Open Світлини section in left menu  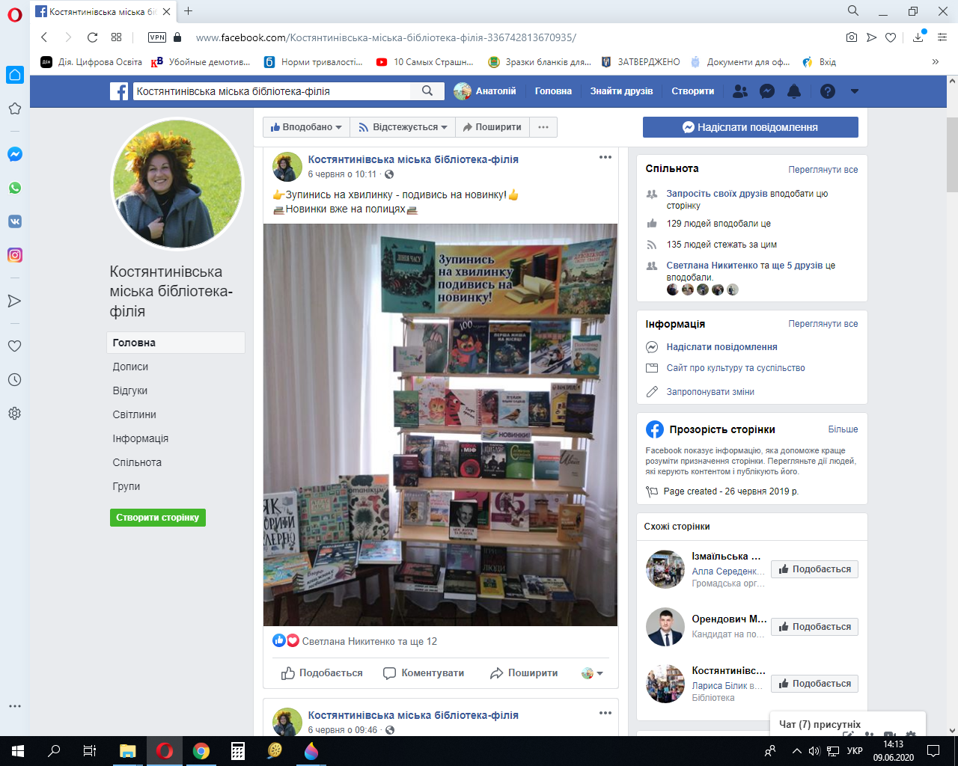134,414
